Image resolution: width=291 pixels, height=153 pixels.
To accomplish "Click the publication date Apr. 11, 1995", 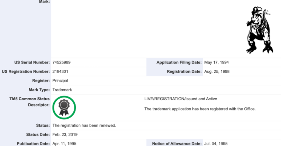I will tap(64, 144).
